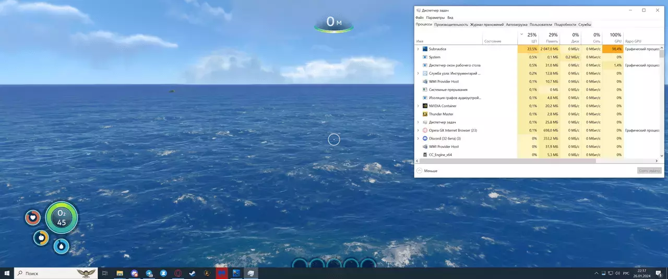Click the food indicator in Subnautica HUD
The height and width of the screenshot is (279, 668).
coord(41,238)
